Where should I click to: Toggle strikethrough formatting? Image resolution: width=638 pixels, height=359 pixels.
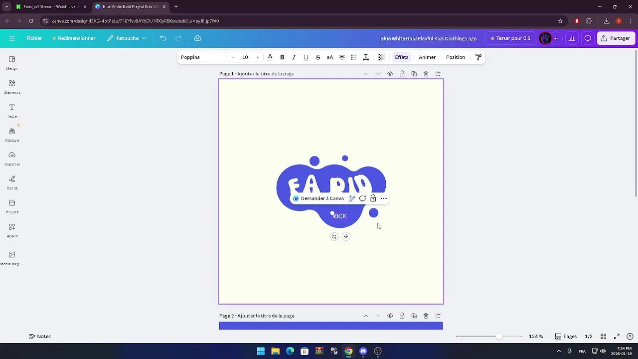pos(318,57)
